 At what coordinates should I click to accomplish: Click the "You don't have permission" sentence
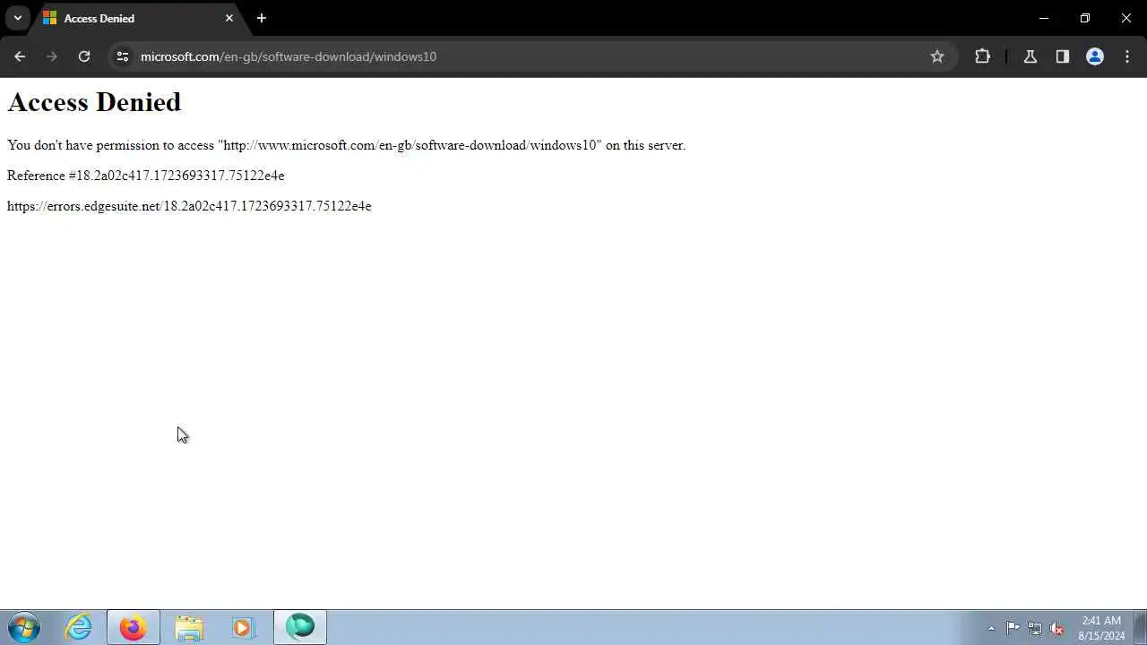click(346, 145)
